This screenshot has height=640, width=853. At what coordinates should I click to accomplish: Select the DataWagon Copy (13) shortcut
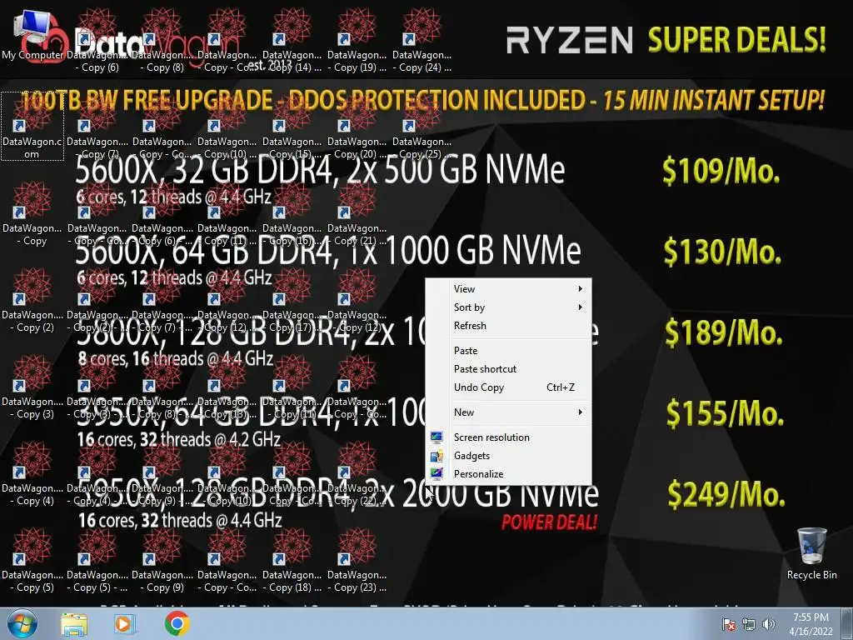[x=227, y=387]
